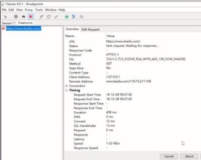Clear the session with the broom icon
Image resolution: width=201 pixels, height=160 pixels.
(x=5, y=17)
